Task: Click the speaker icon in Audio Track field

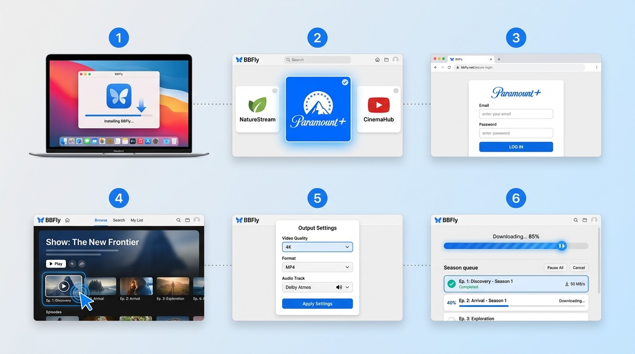Action: [x=339, y=287]
